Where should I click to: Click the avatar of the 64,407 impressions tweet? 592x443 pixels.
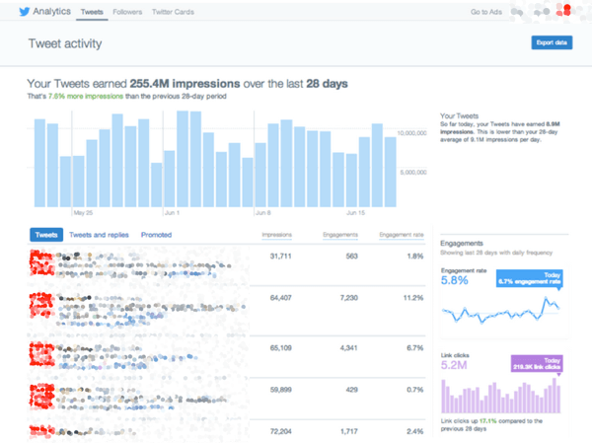41,305
